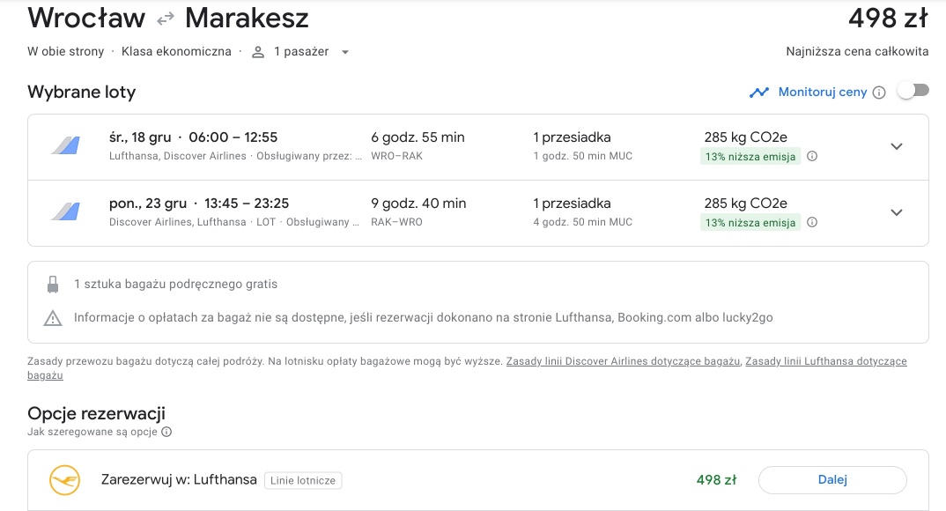Click the round-trip arrows icon between cities
946x511 pixels.
point(166,20)
